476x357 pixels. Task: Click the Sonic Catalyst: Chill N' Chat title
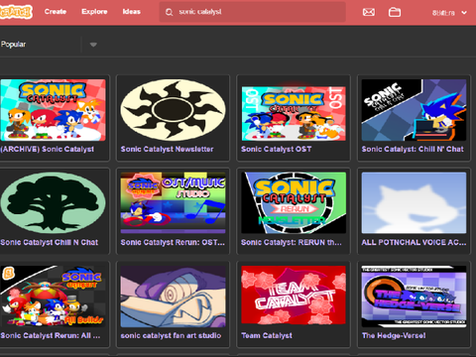pyautogui.click(x=413, y=149)
